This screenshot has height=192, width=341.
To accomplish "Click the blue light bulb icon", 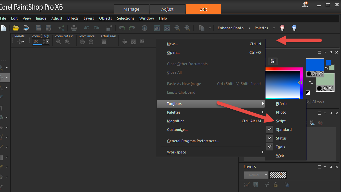I will pos(294,28).
